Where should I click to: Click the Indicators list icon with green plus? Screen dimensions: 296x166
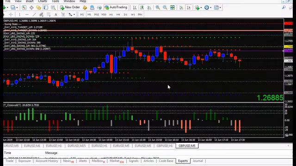pos(197,7)
